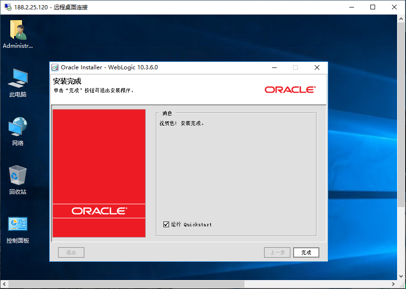This screenshot has width=406, height=289.
Task: Maximize the remote desktop connection window
Action: click(x=373, y=7)
